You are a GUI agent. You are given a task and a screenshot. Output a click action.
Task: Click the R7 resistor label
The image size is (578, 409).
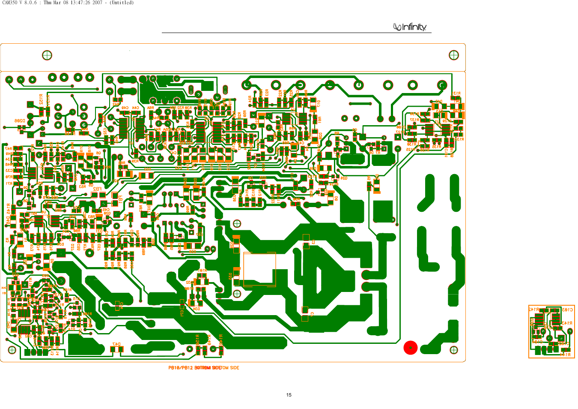coord(378,153)
